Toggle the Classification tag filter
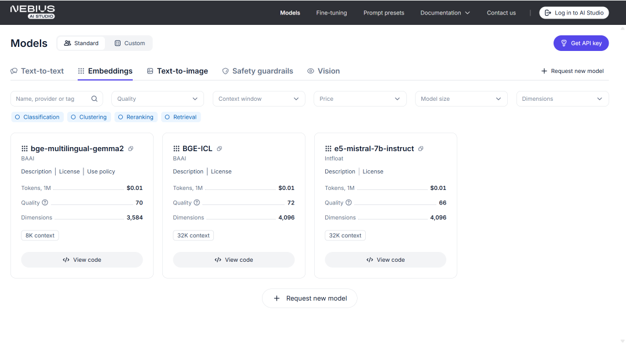This screenshot has height=344, width=626. pyautogui.click(x=37, y=117)
